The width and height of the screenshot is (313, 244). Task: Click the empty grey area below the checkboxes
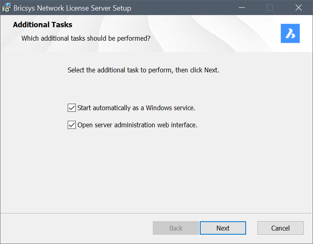point(156,171)
